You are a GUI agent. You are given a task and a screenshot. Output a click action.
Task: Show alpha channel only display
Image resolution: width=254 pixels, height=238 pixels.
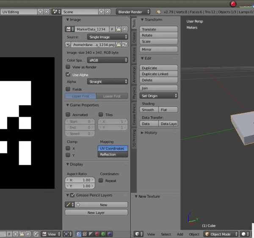pyautogui.click(x=91, y=234)
